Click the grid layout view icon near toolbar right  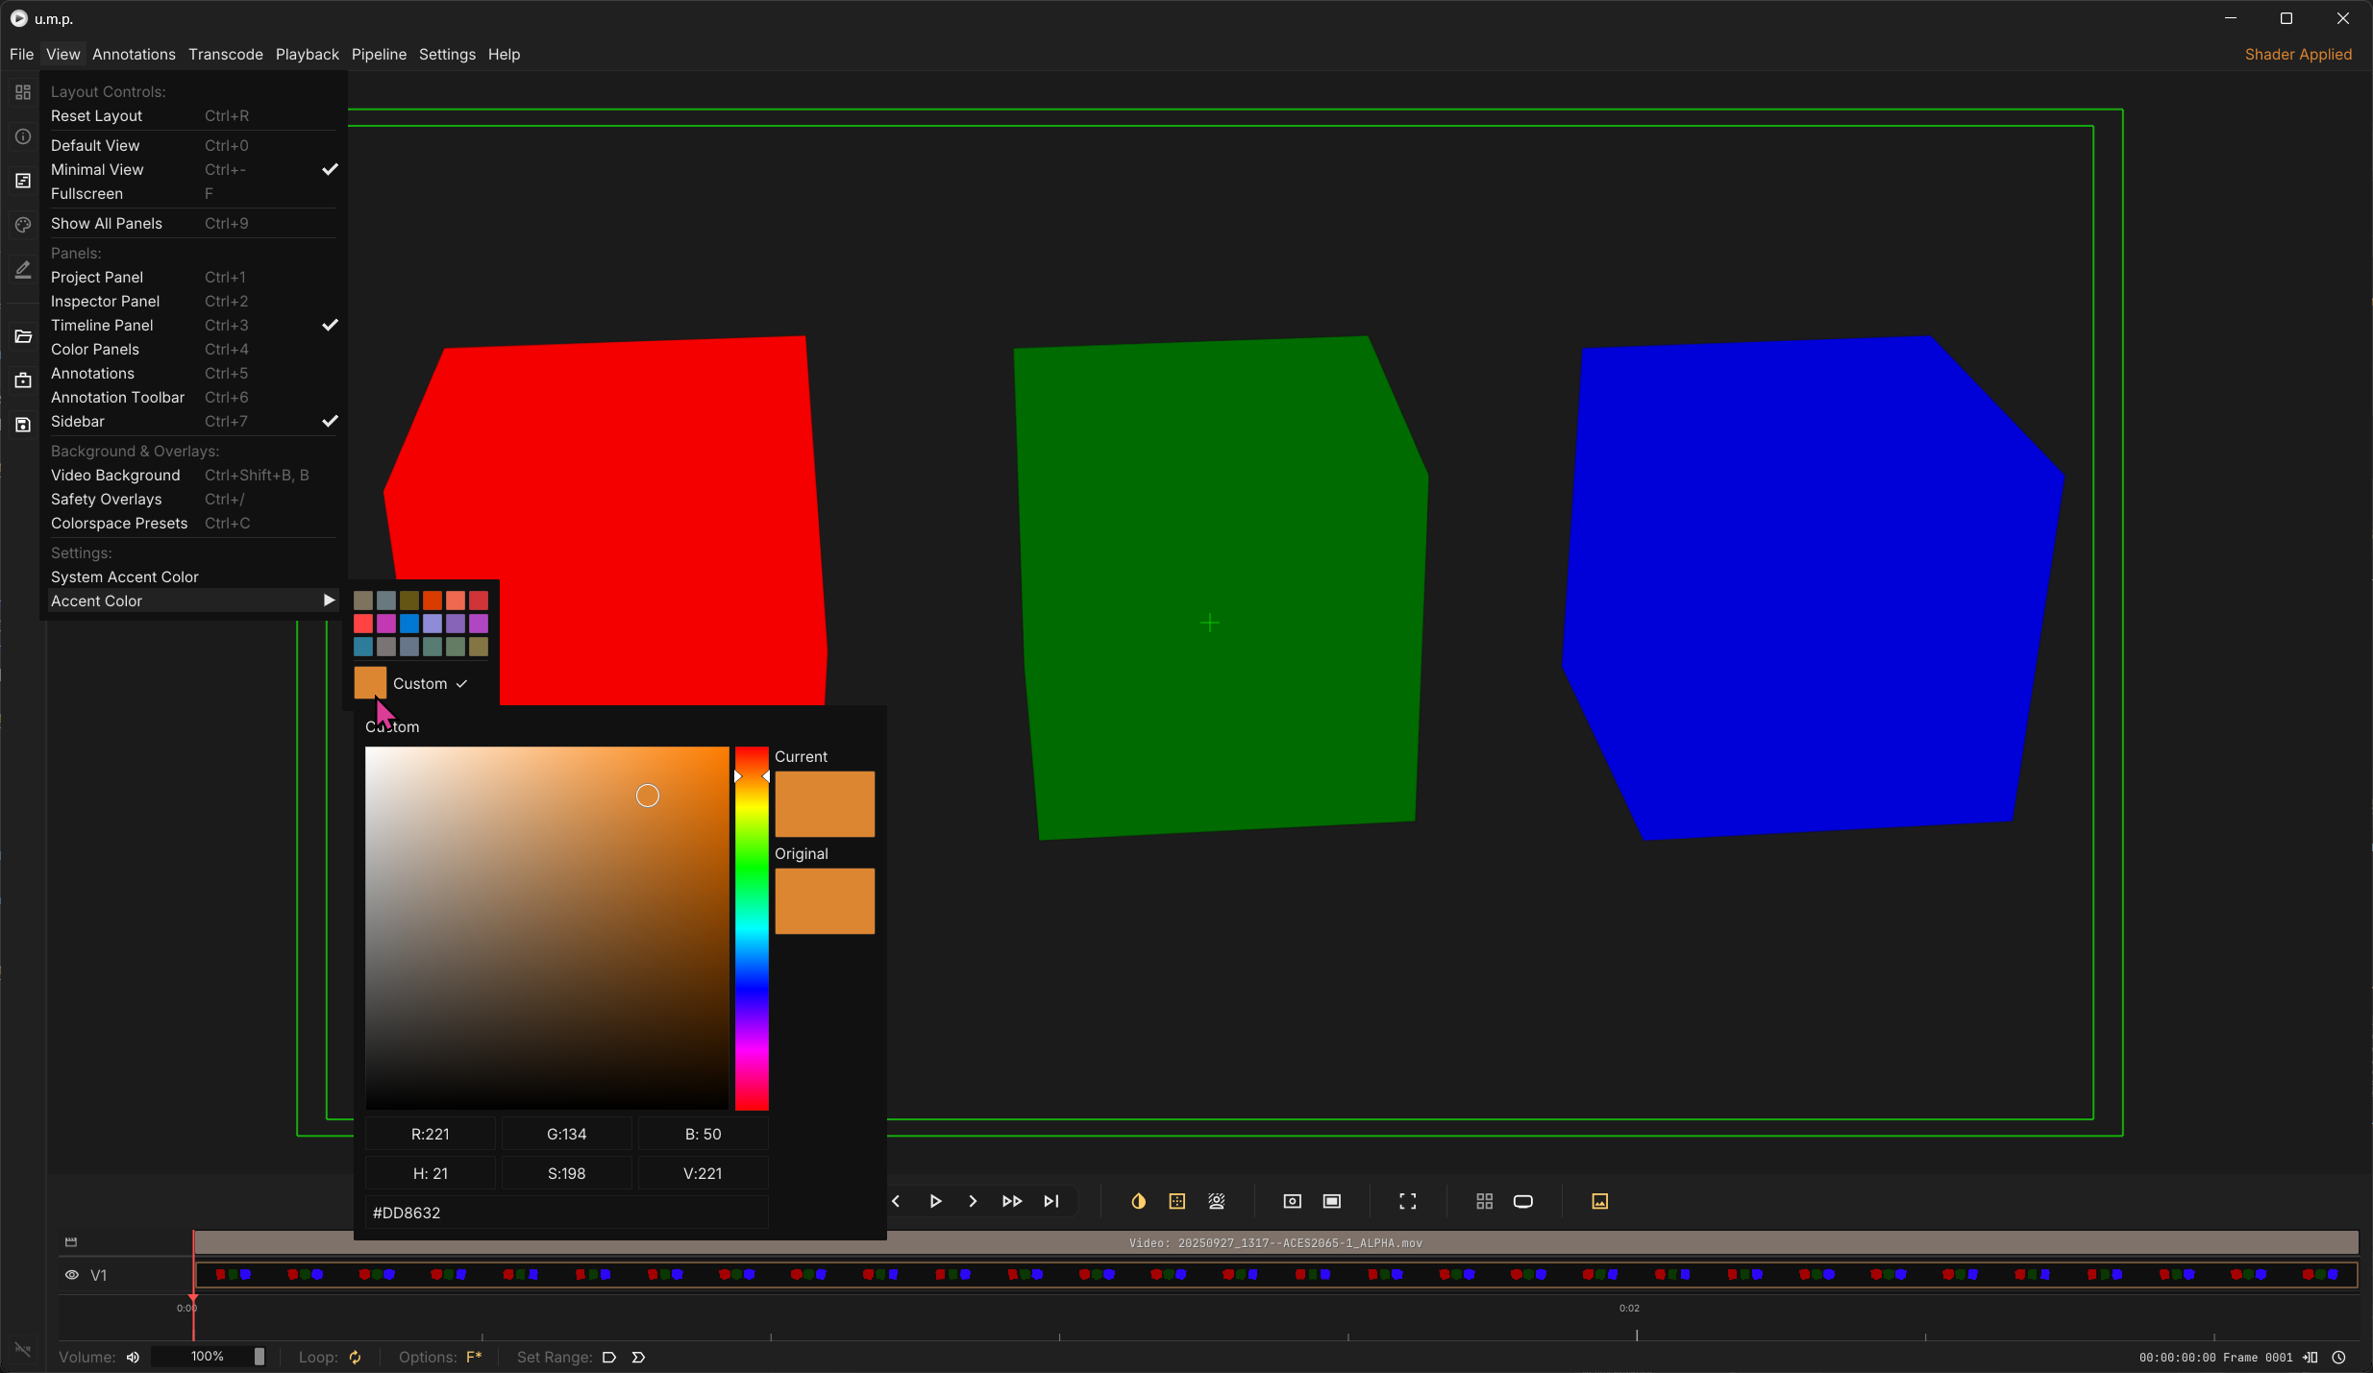tap(1482, 1201)
